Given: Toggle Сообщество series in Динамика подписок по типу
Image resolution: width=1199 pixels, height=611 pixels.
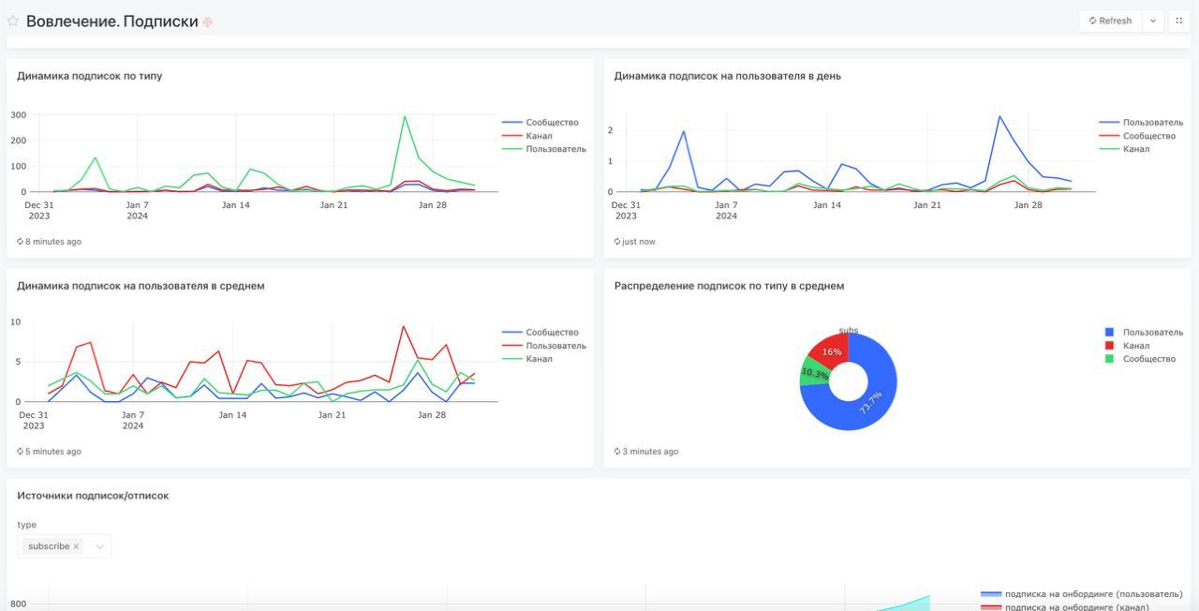Looking at the screenshot, I should point(552,123).
